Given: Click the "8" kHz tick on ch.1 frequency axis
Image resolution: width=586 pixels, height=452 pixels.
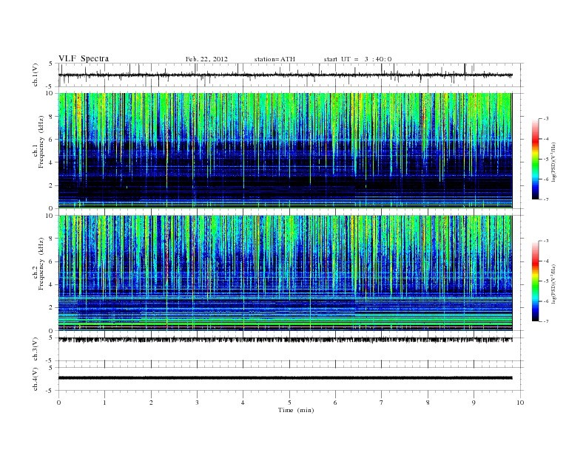Looking at the screenshot, I should (x=51, y=117).
